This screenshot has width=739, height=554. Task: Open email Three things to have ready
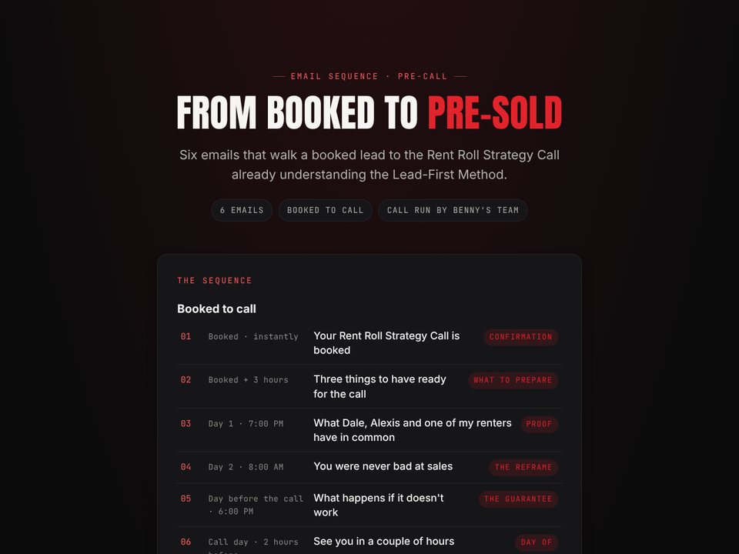coord(369,387)
